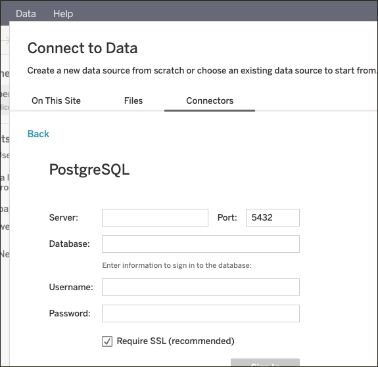378x367 pixels.
Task: Focus the Database input field
Action: point(201,244)
